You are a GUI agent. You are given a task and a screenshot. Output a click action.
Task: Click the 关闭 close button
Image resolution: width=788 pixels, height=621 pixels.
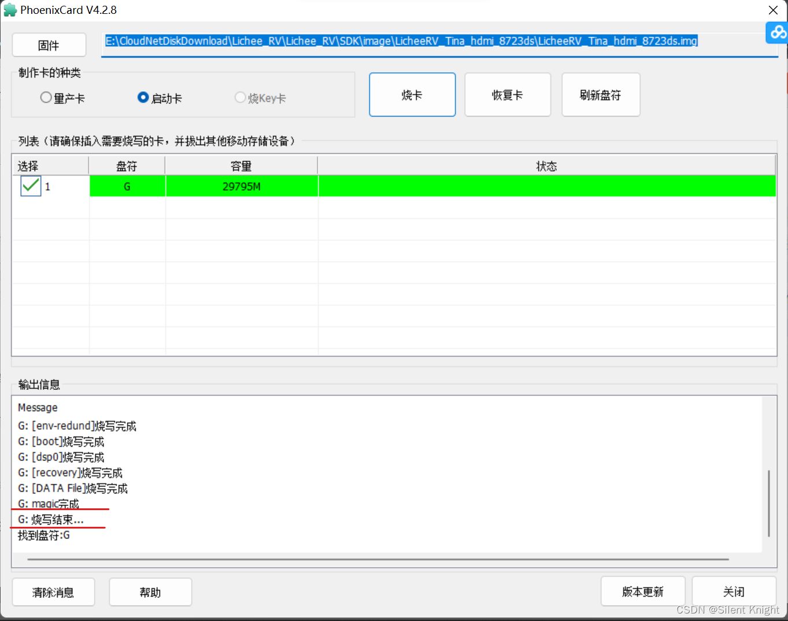[734, 592]
